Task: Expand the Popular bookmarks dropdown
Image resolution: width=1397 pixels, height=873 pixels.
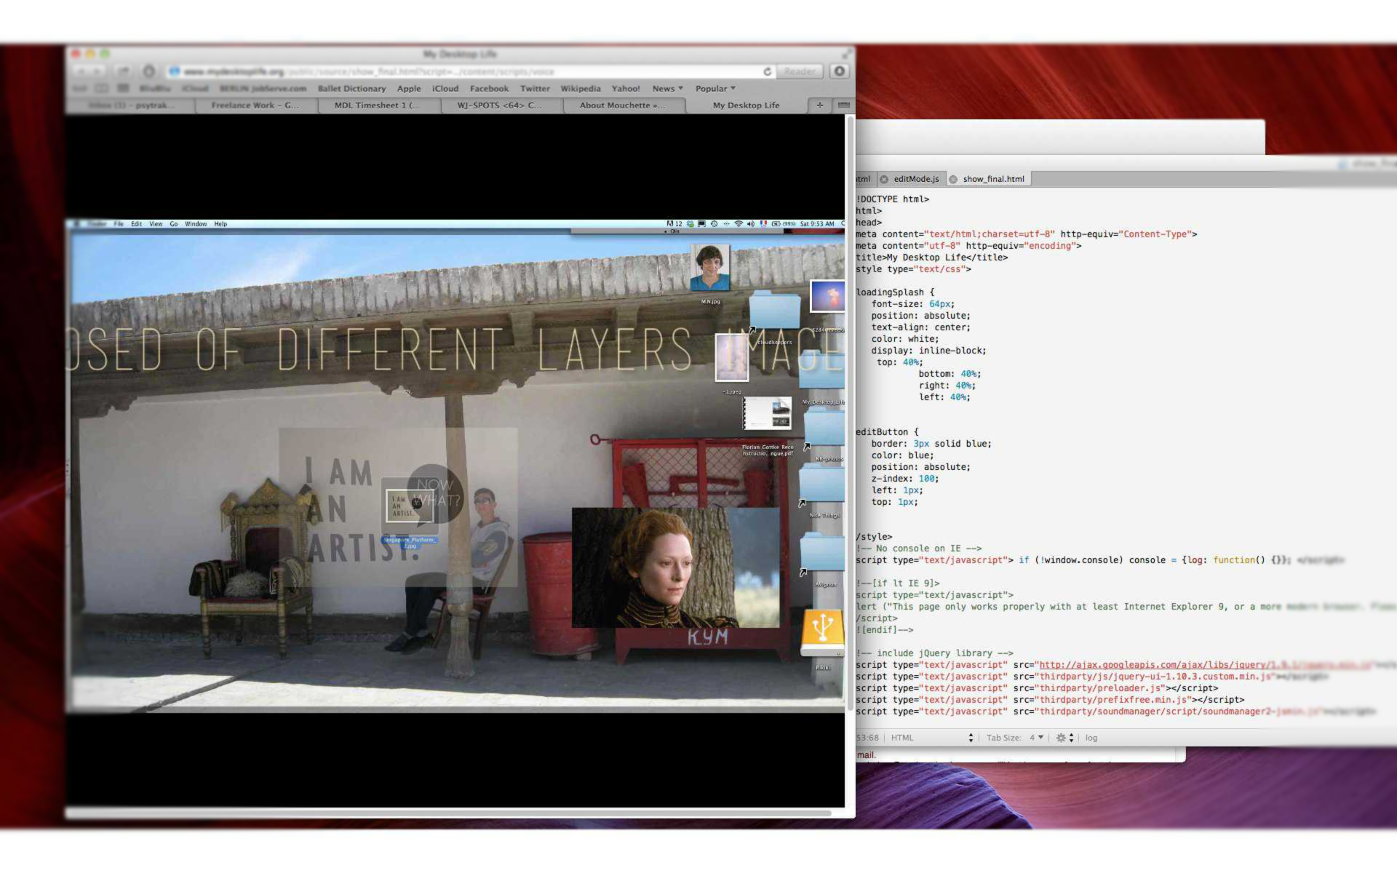Action: (x=715, y=89)
